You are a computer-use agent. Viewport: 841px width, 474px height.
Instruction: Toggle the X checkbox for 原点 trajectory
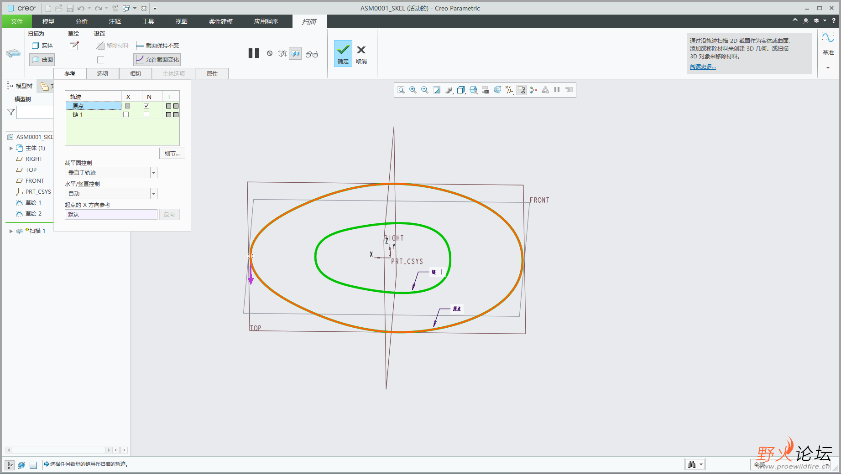pos(127,106)
